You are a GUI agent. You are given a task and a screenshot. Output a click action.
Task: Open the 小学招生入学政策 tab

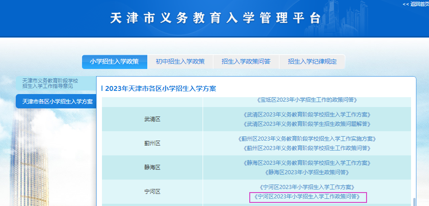coord(114,61)
